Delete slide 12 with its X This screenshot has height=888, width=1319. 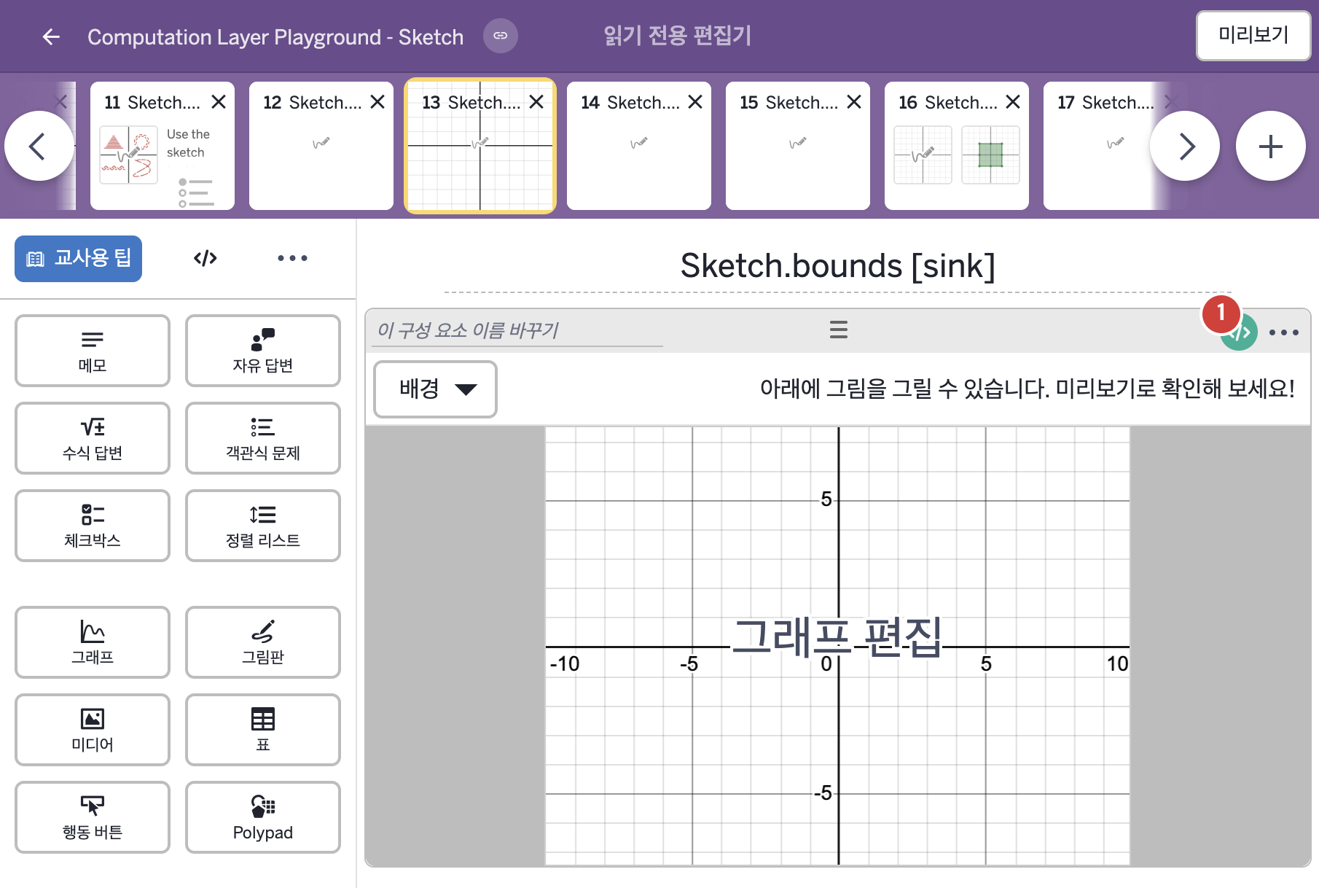tap(377, 102)
